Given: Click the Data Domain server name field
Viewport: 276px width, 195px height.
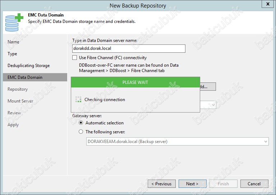Looking at the screenshot, I should tap(129, 48).
